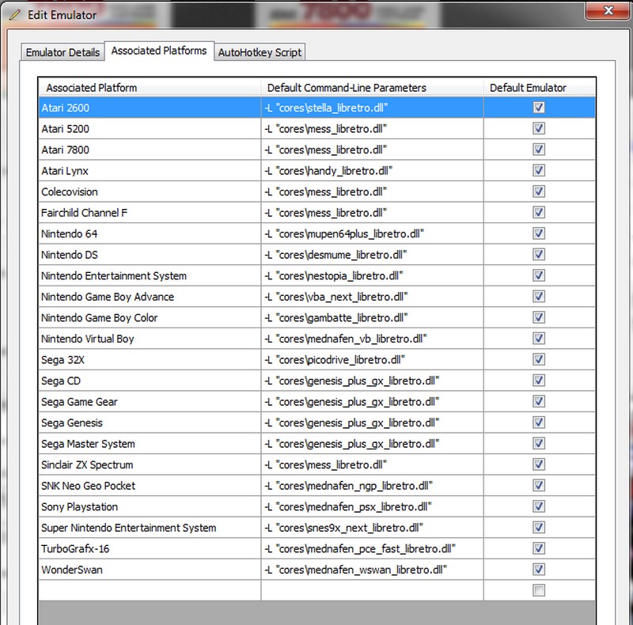
Task: Select the Associated Platforms tab
Action: tap(159, 51)
